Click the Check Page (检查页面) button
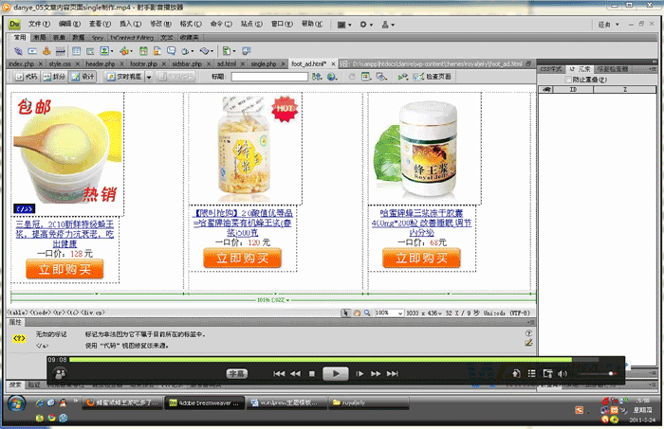The image size is (664, 429). pos(432,77)
